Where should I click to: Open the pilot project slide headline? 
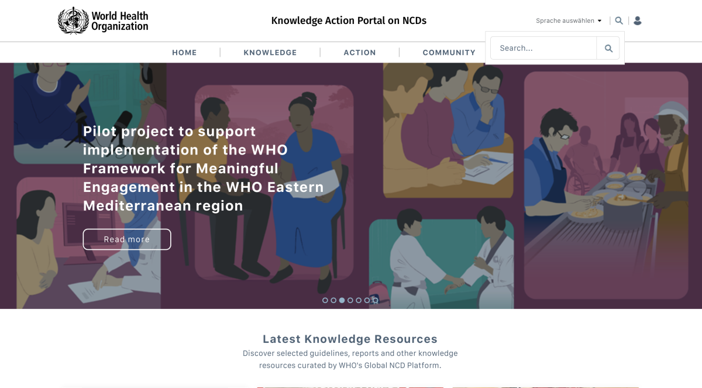(203, 169)
